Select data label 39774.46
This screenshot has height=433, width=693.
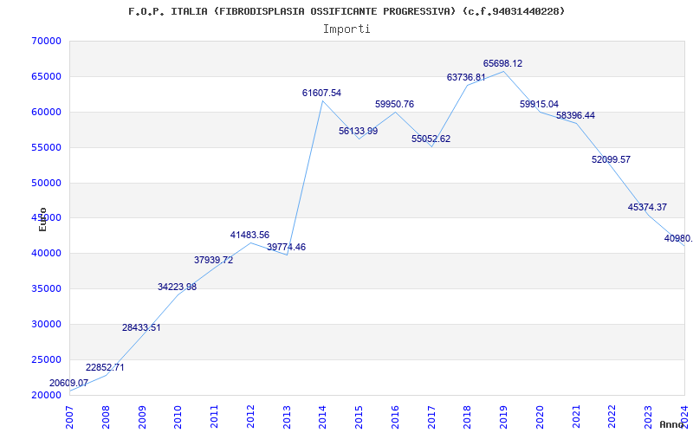(x=286, y=247)
